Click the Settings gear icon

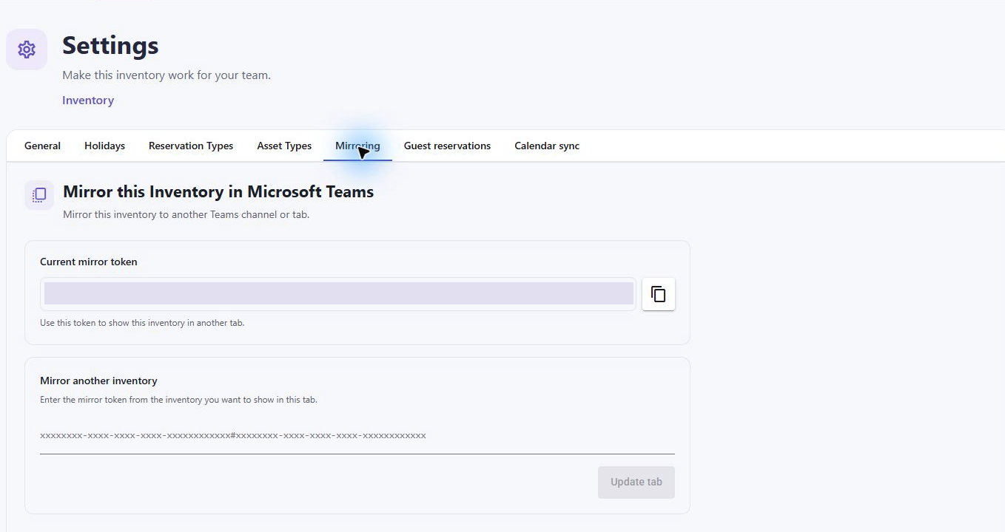point(27,50)
